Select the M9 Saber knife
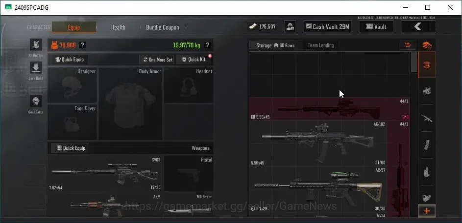Viewport: 462px width, 223px height. [189, 205]
